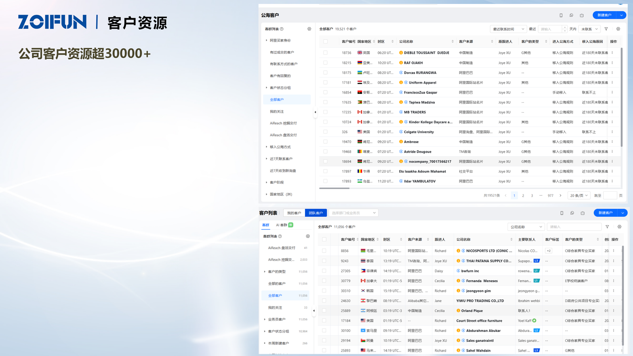Click the help icon beside 客群列表 in 公海客户
Image resolution: width=633 pixels, height=356 pixels.
(x=281, y=29)
